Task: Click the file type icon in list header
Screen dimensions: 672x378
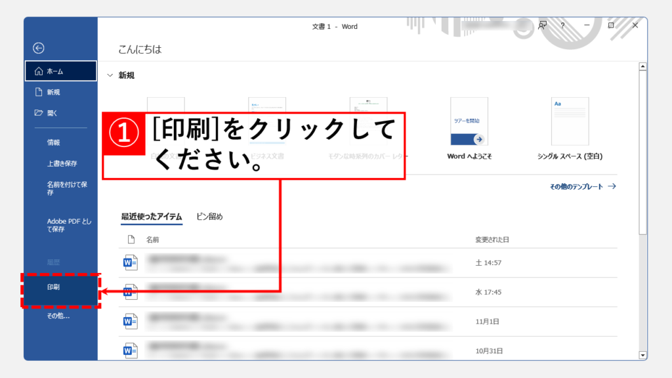Action: [131, 240]
